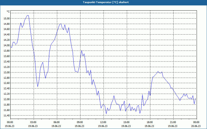Select the '15,00' y-axis value

click(7, 18)
